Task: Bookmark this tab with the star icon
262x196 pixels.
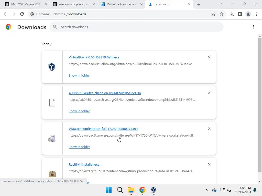Action: click(222, 14)
